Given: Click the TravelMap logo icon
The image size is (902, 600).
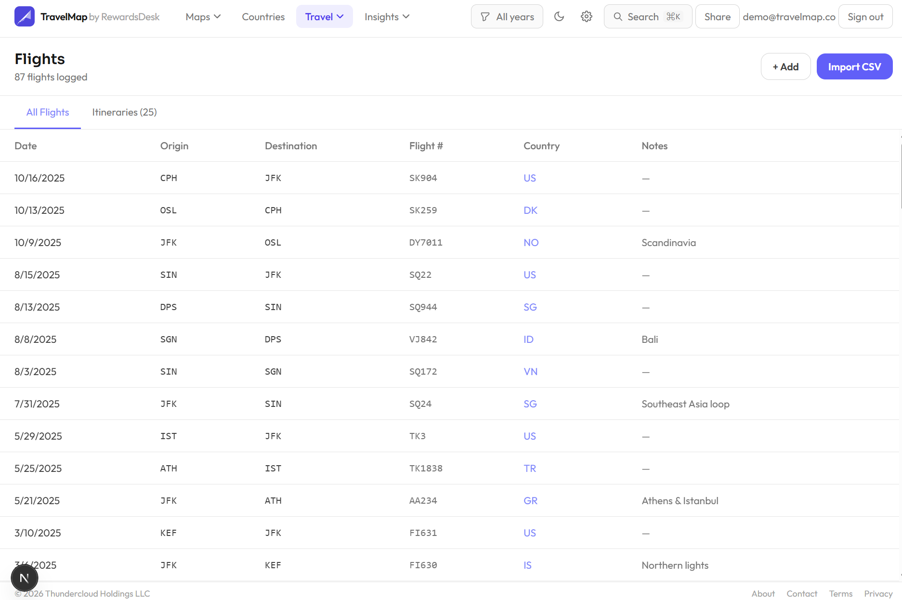Looking at the screenshot, I should 24,17.
